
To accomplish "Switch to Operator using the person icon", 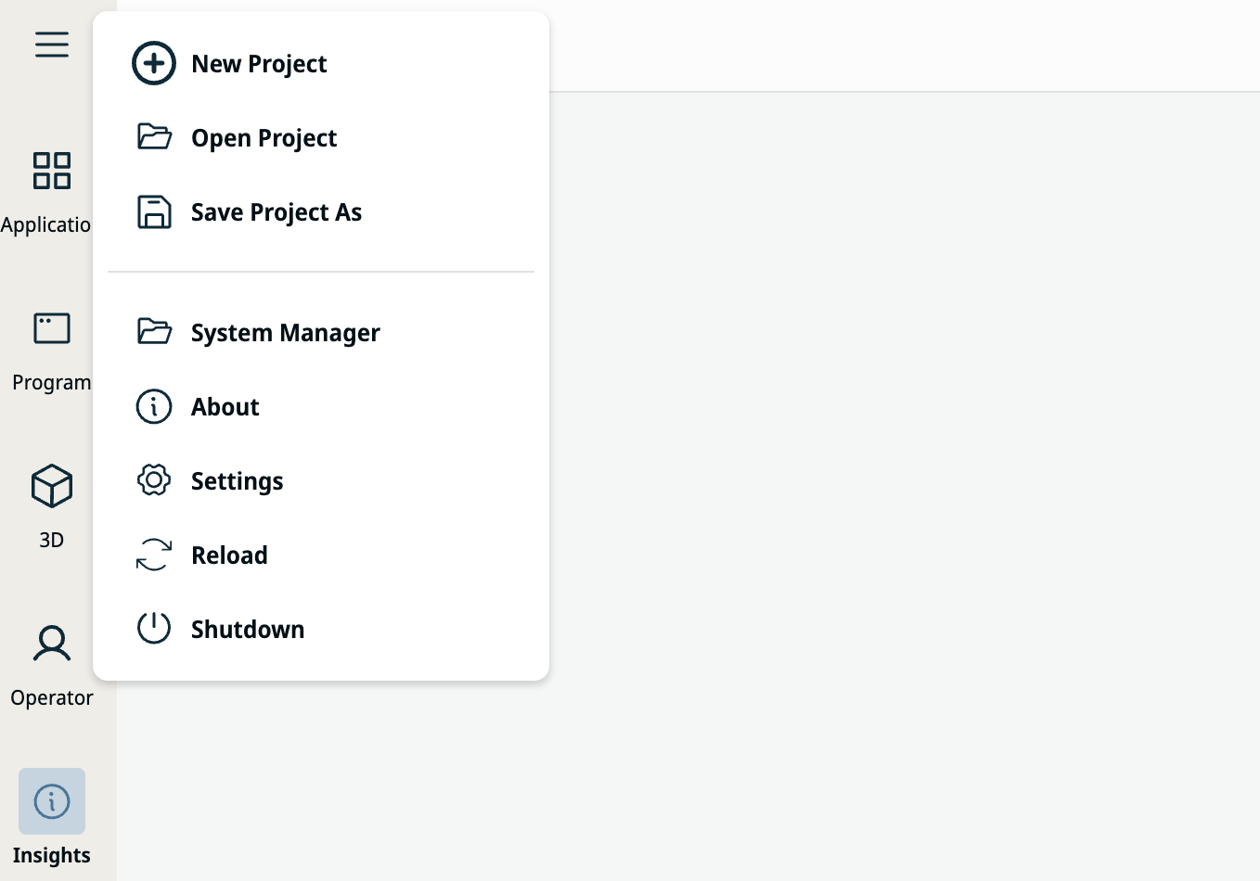I will point(52,644).
